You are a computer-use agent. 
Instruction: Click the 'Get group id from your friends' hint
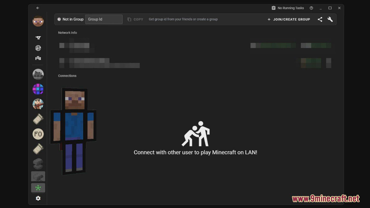pos(183,19)
